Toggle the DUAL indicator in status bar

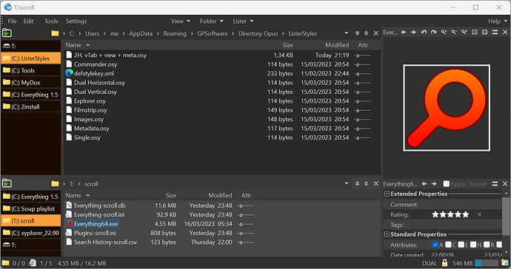coord(430,263)
